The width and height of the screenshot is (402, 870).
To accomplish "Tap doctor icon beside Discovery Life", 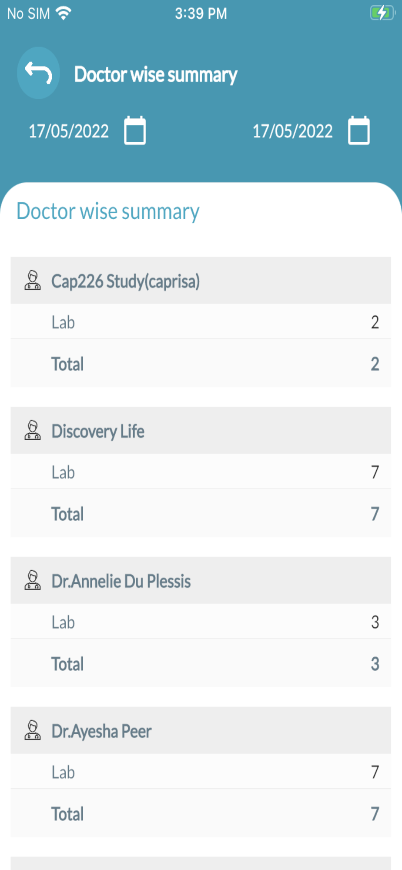I will (x=33, y=431).
